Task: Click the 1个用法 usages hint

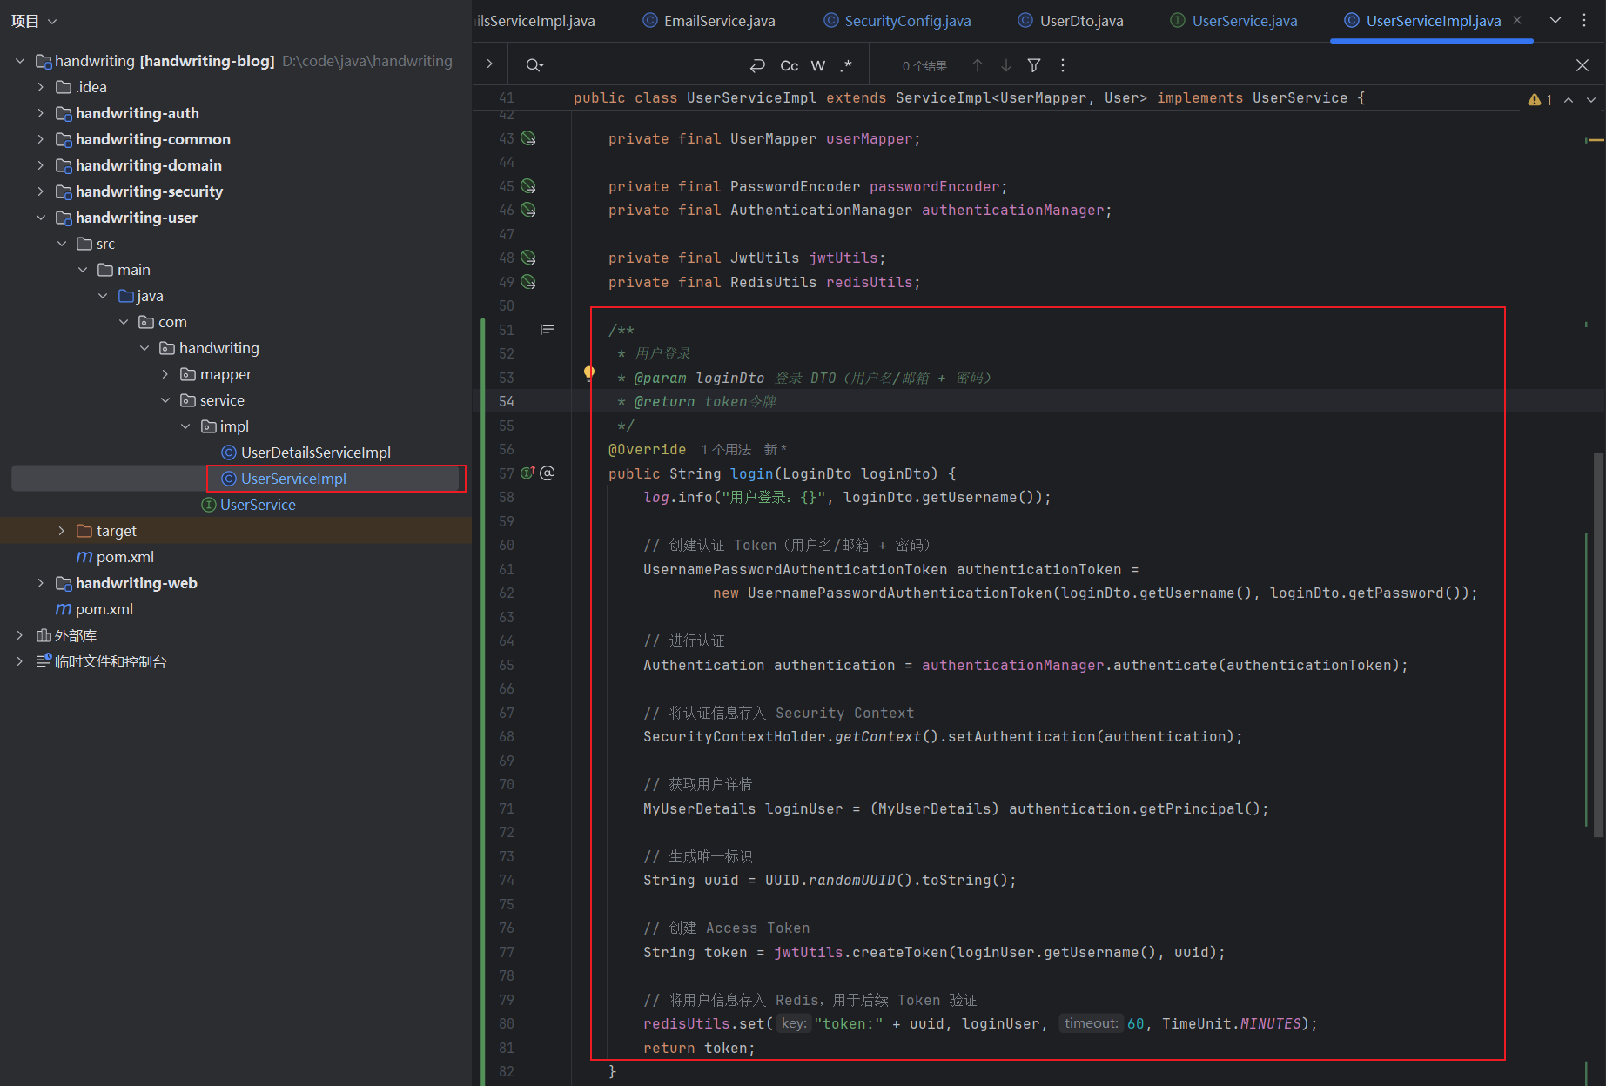Action: click(x=726, y=450)
